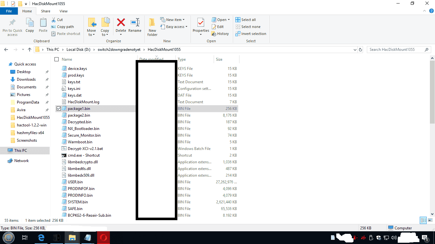This screenshot has width=435, height=244.
Task: Open hactool-1.2.2-win folder in sidebar
Action: click(x=32, y=125)
